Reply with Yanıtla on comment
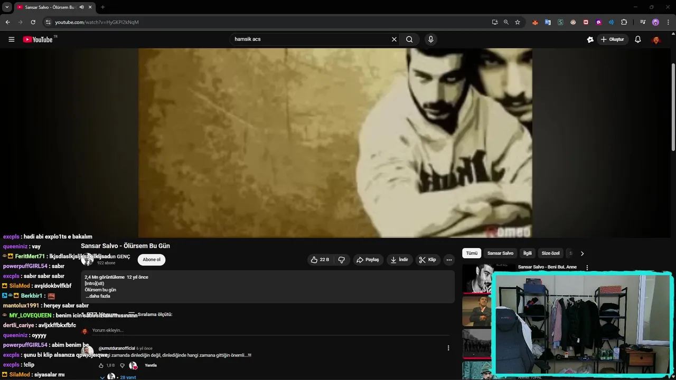 [x=151, y=365]
